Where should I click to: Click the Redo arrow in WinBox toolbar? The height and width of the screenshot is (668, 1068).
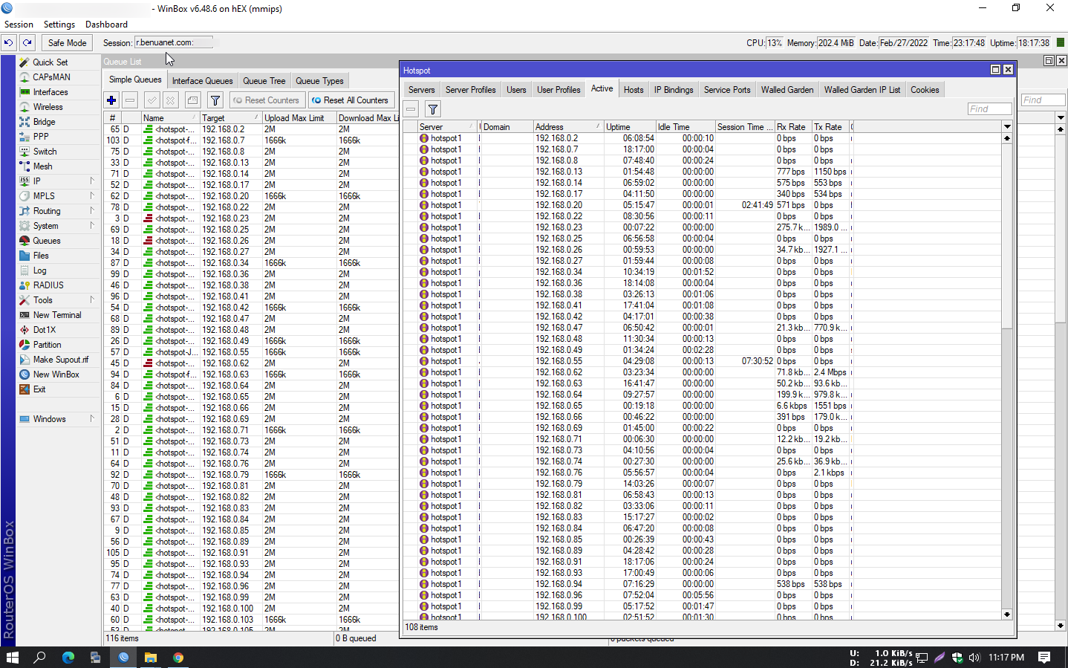click(27, 43)
